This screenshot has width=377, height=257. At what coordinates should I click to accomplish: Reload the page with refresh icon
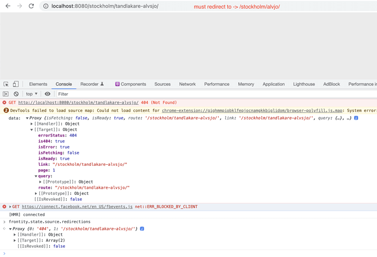click(x=31, y=6)
